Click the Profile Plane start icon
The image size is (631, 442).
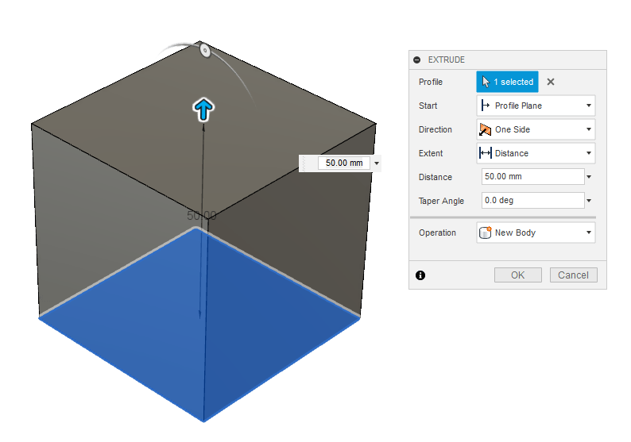(x=486, y=106)
